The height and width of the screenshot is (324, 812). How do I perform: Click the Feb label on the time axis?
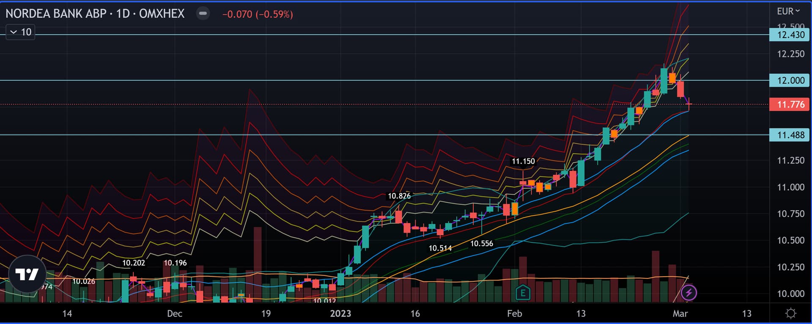pyautogui.click(x=514, y=313)
